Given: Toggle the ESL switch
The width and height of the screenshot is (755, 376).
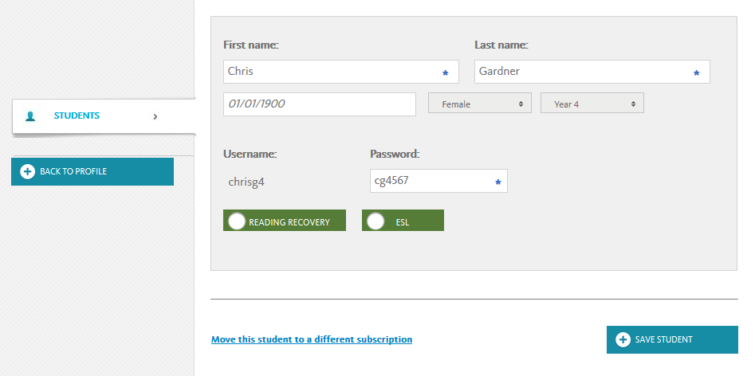Looking at the screenshot, I should tap(403, 220).
